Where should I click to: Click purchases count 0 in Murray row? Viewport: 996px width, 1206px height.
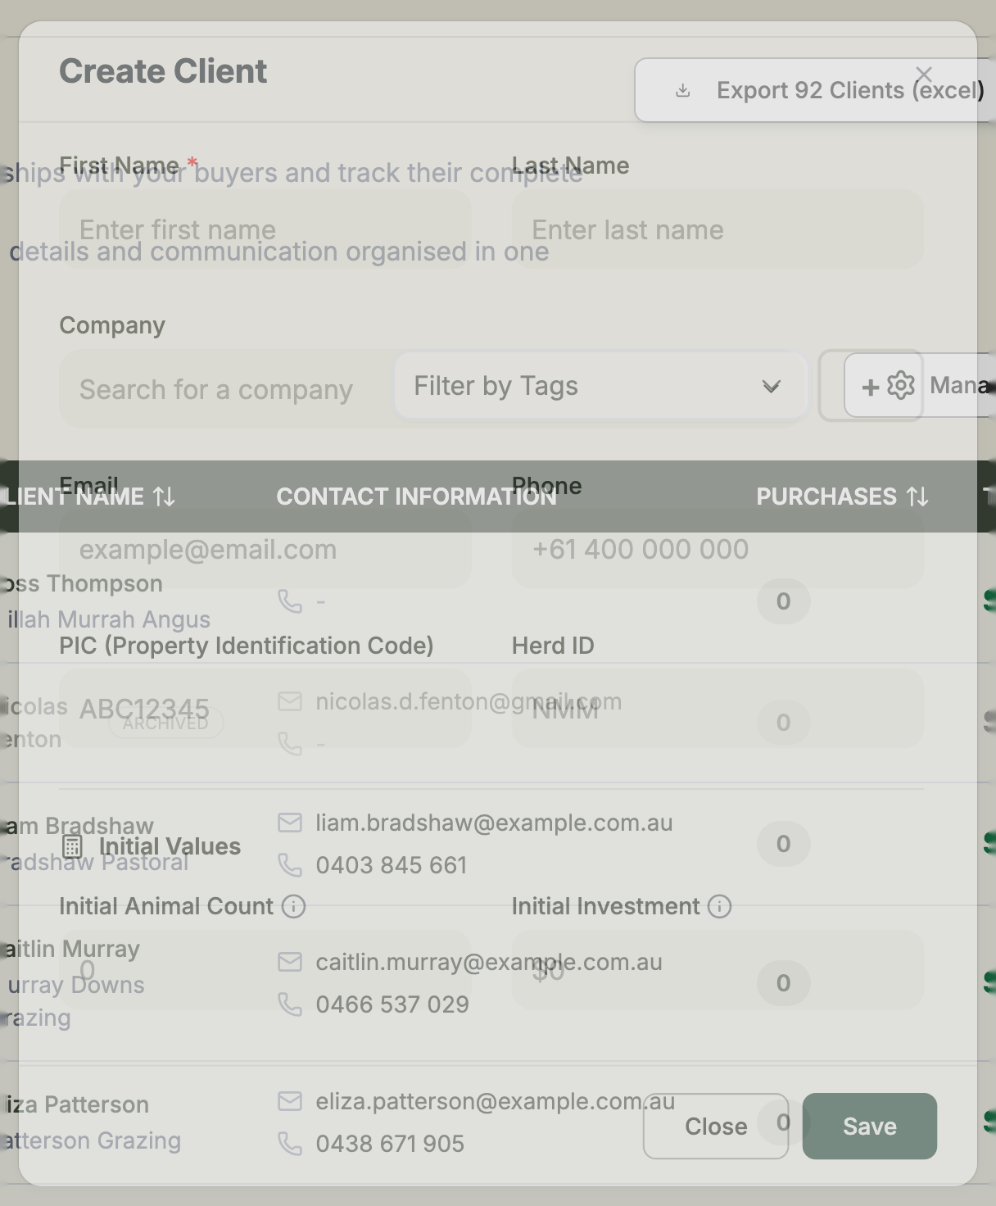pos(783,983)
